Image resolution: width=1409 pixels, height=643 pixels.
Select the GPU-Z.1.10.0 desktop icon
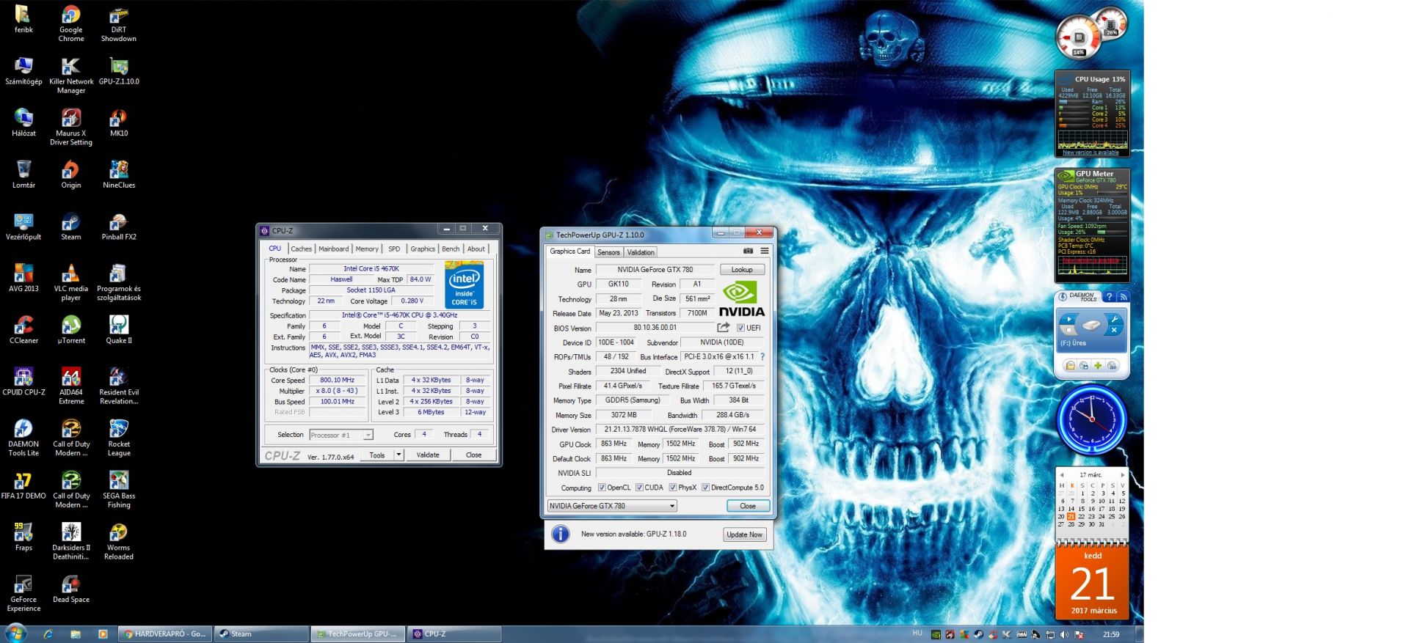point(119,72)
